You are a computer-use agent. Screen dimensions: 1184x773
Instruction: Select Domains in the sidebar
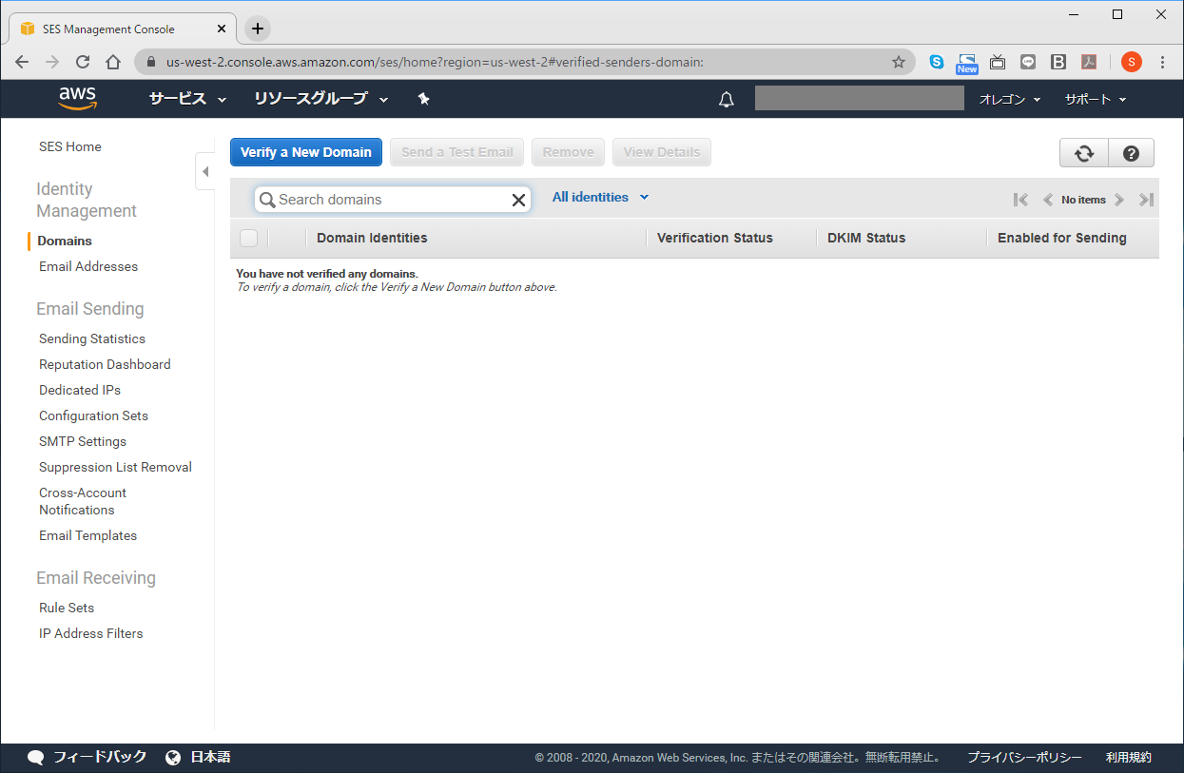(65, 241)
